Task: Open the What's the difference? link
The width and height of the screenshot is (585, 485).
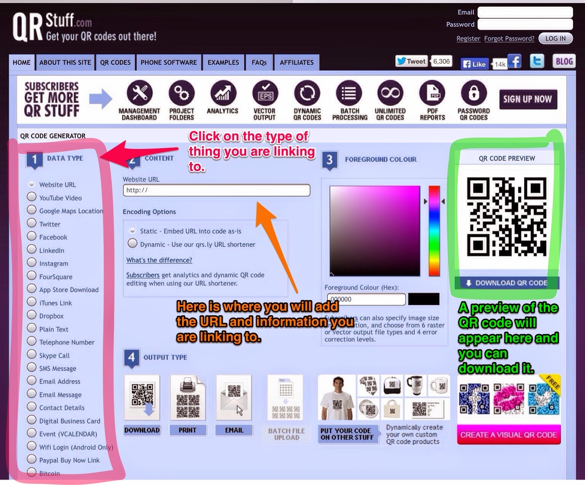Action: pos(159,260)
